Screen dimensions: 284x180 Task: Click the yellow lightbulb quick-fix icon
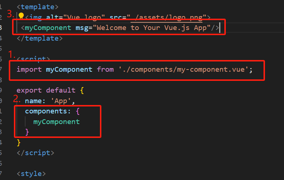[x=21, y=16]
